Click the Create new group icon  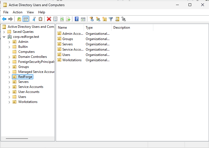(98, 19)
